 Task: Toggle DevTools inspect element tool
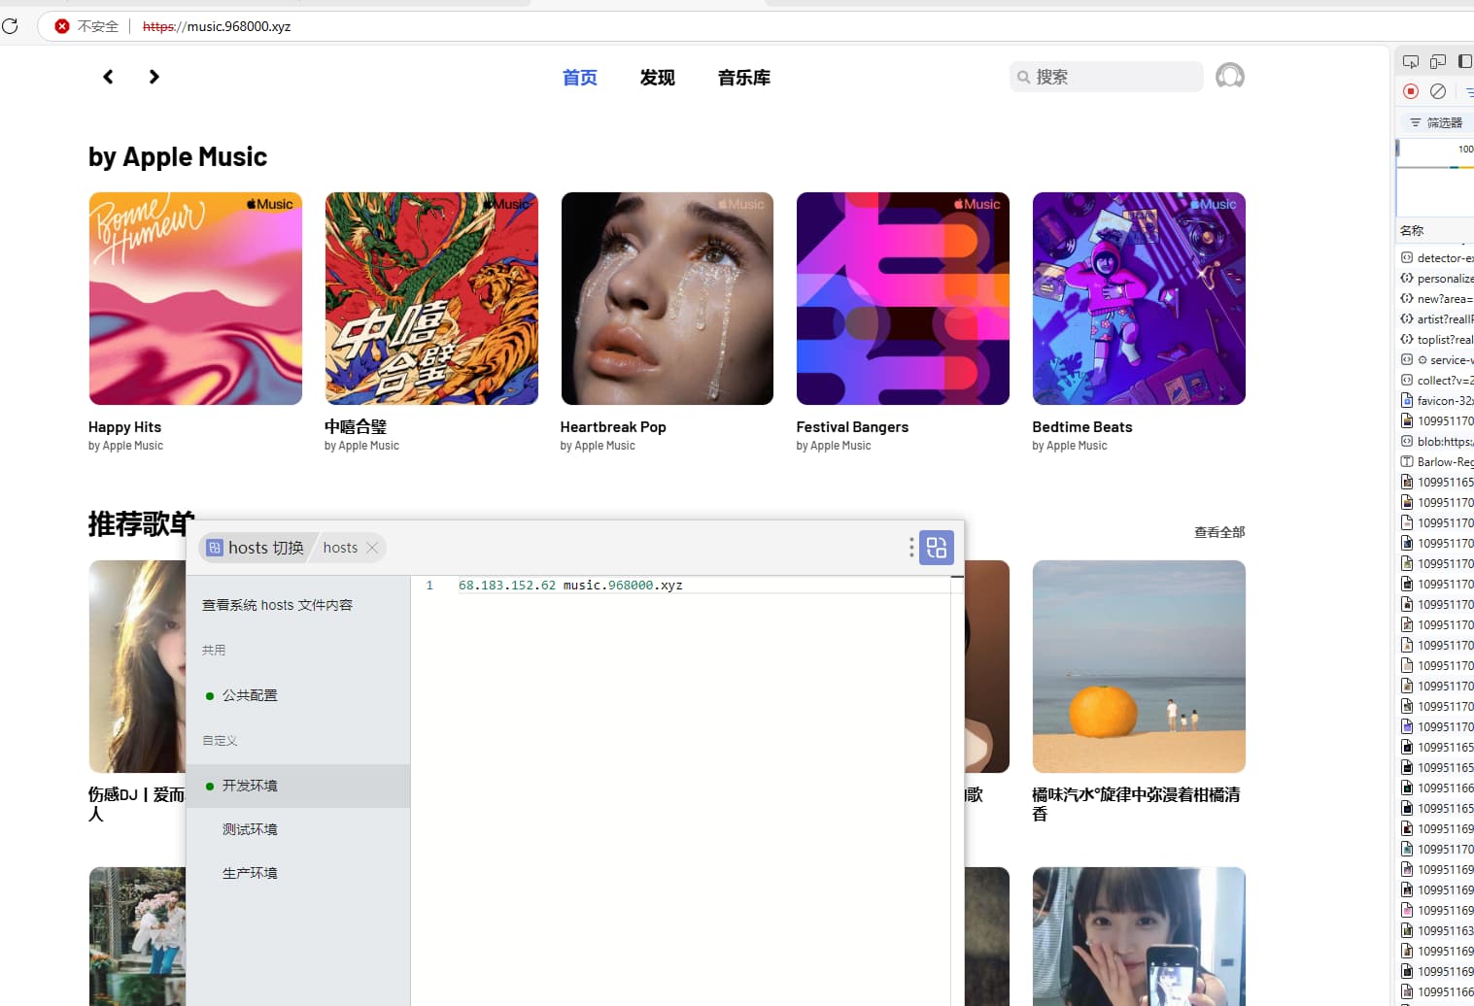1411,61
